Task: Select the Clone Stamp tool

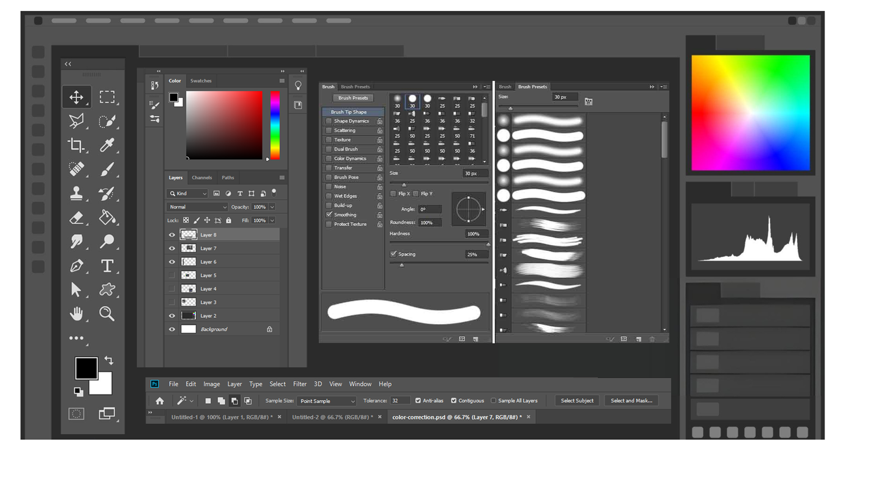Action: tap(76, 193)
